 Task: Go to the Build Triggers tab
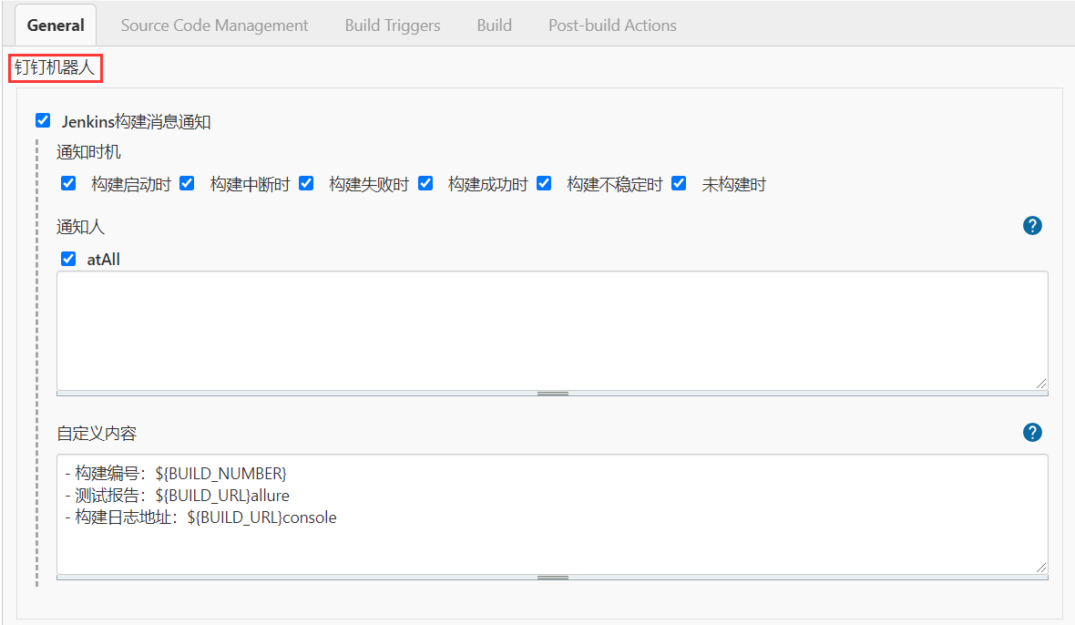click(x=393, y=26)
